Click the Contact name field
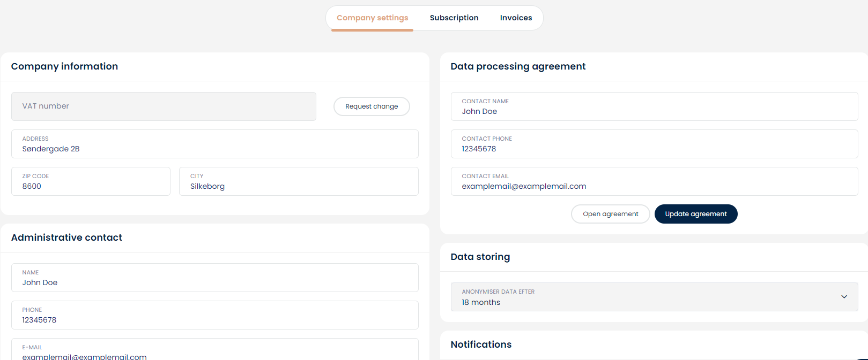 tap(654, 107)
